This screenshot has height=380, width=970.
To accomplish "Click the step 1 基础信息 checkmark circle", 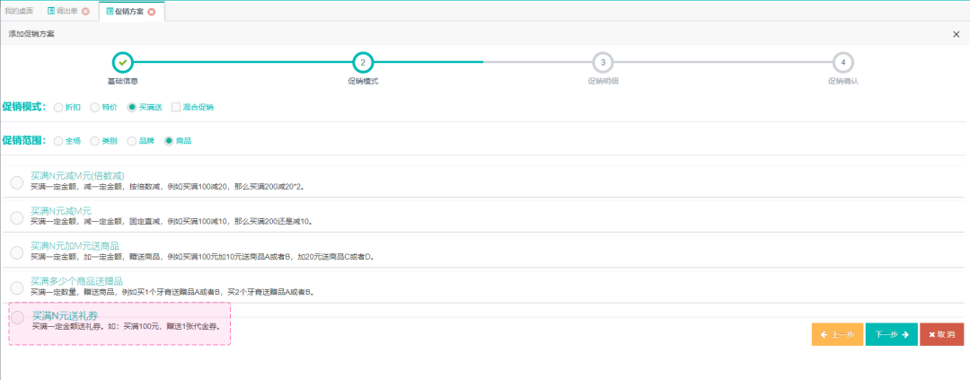I will pyautogui.click(x=122, y=62).
